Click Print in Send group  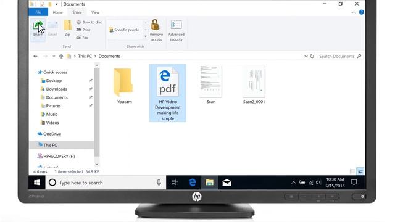point(83,30)
